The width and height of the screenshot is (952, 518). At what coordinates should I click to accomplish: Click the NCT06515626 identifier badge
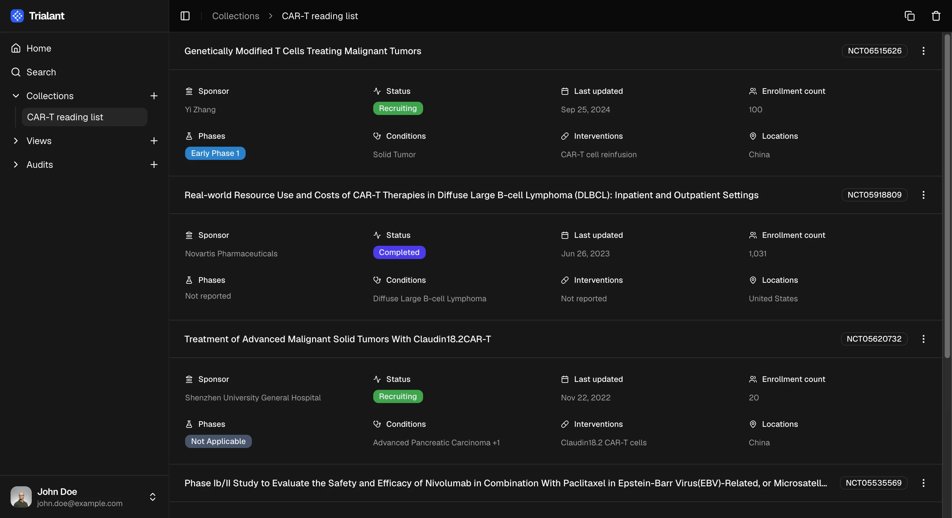point(874,51)
